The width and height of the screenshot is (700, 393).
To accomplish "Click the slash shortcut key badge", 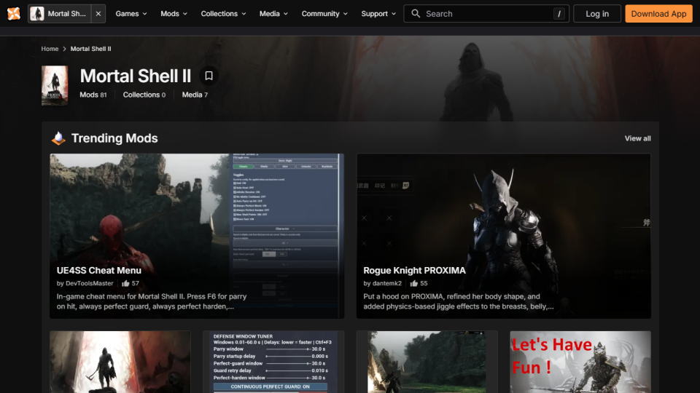I will point(559,14).
